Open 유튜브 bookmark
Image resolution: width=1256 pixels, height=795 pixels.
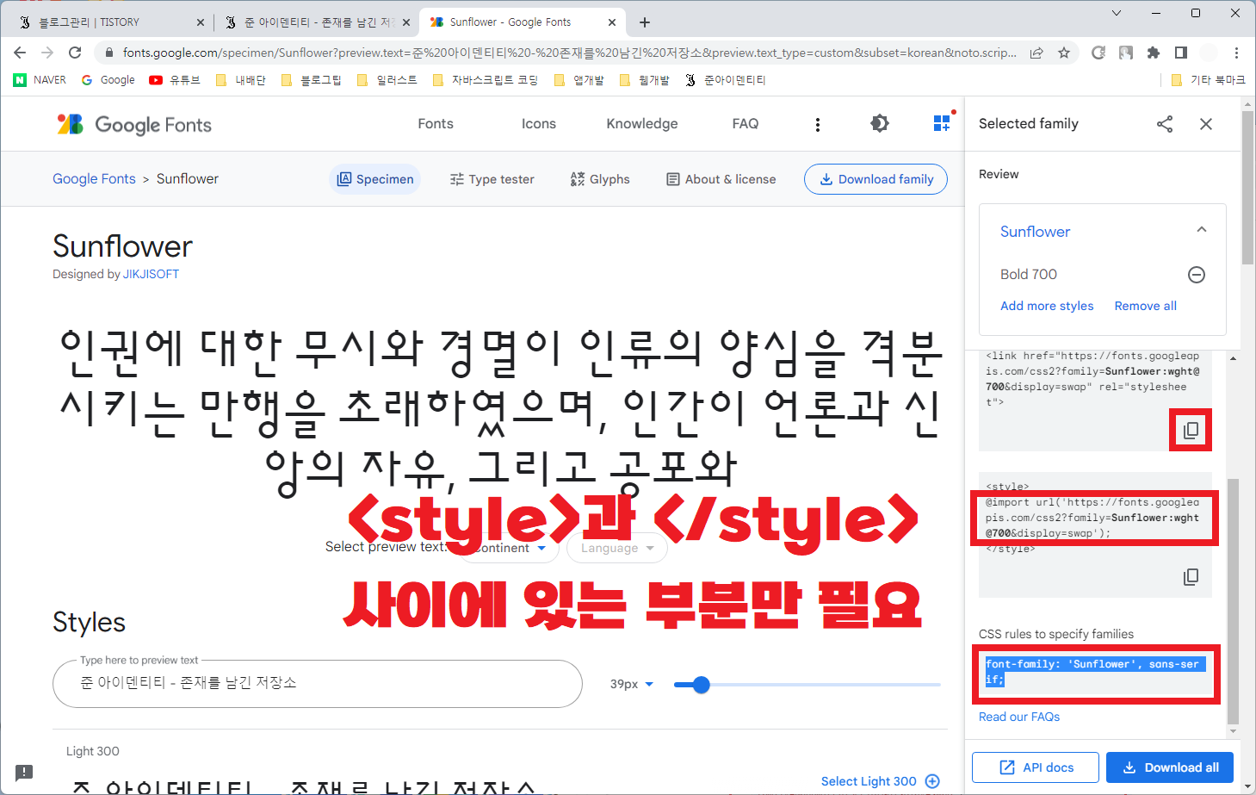pyautogui.click(x=175, y=80)
